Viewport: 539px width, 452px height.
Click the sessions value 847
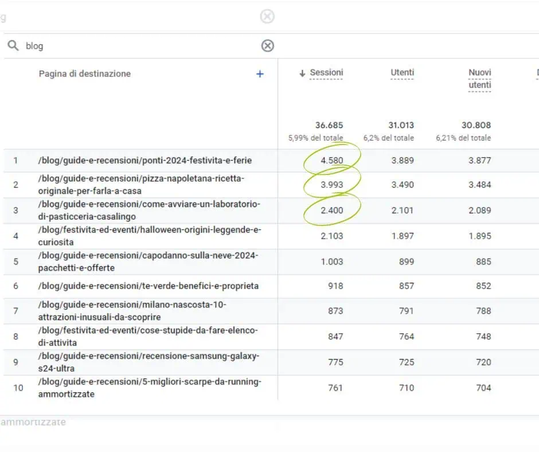pos(335,337)
